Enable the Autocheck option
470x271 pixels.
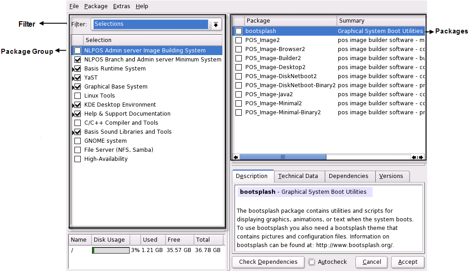point(312,262)
